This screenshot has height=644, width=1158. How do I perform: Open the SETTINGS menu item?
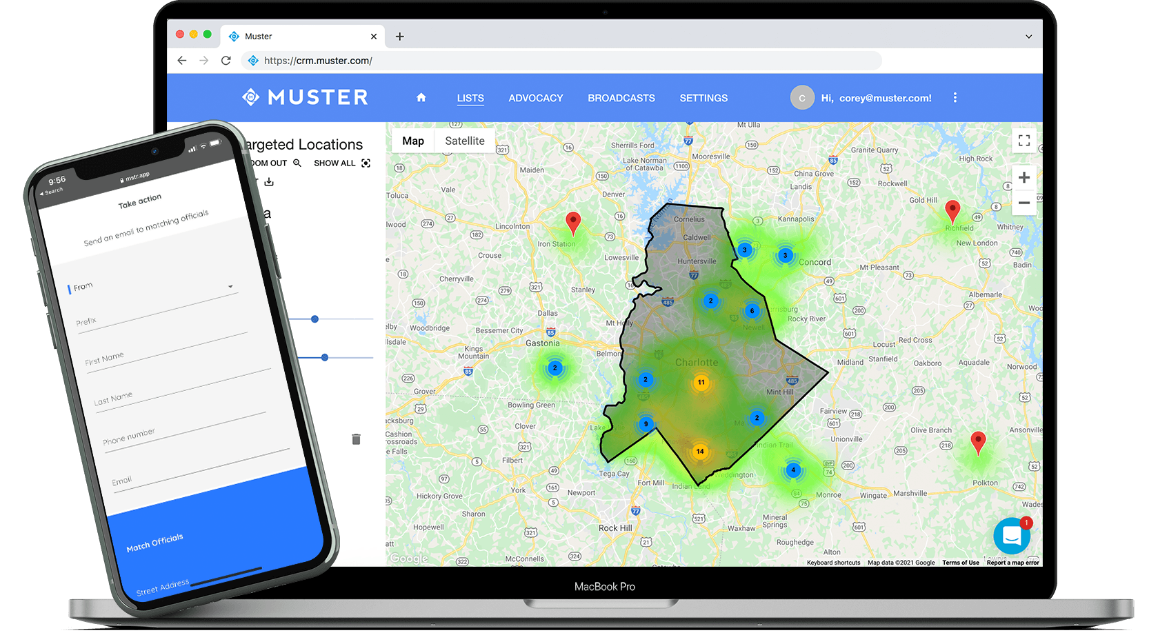tap(703, 98)
